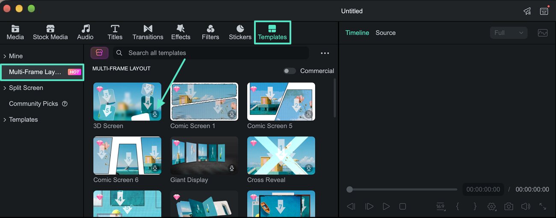Take a snapshot with camera icon
Image resolution: width=556 pixels, height=218 pixels.
click(x=509, y=206)
